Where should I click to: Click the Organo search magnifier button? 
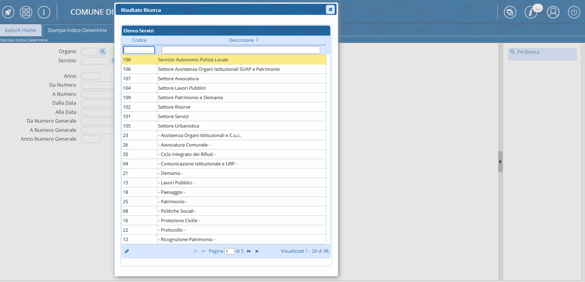point(103,52)
